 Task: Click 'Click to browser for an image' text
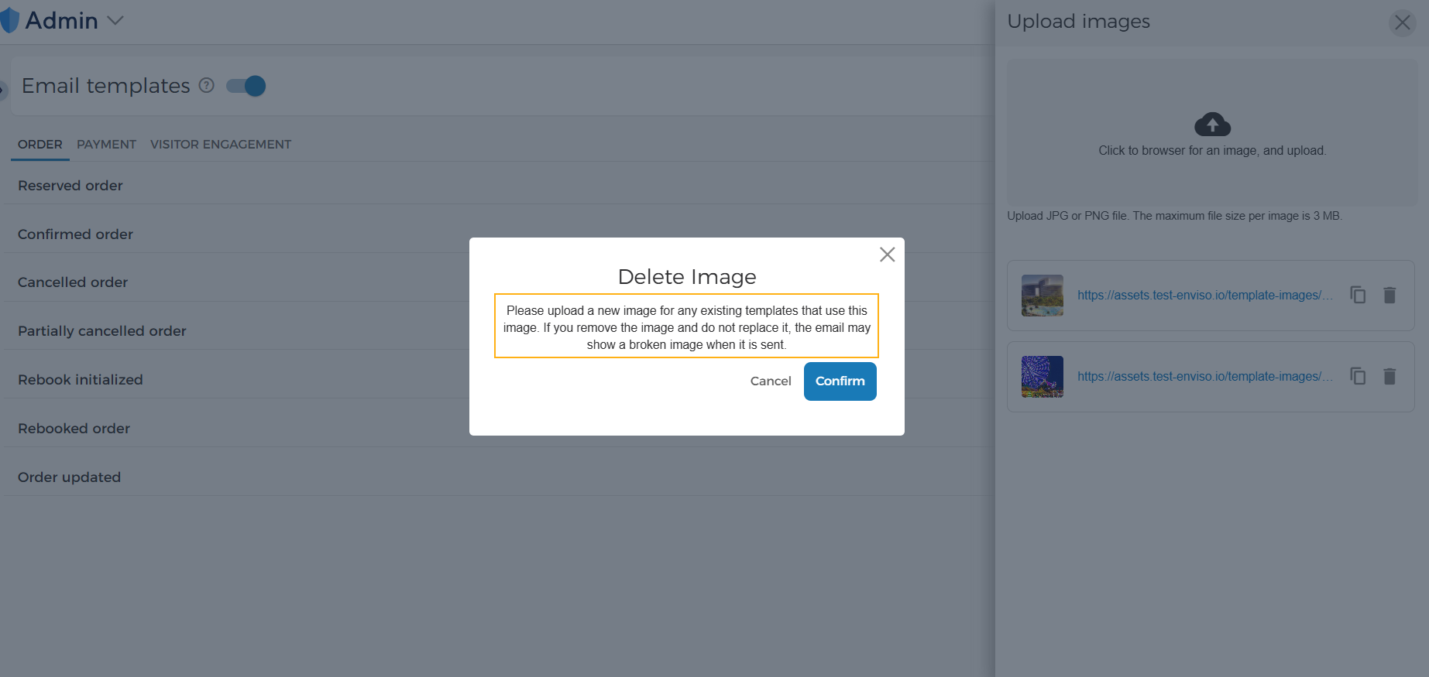(1212, 151)
